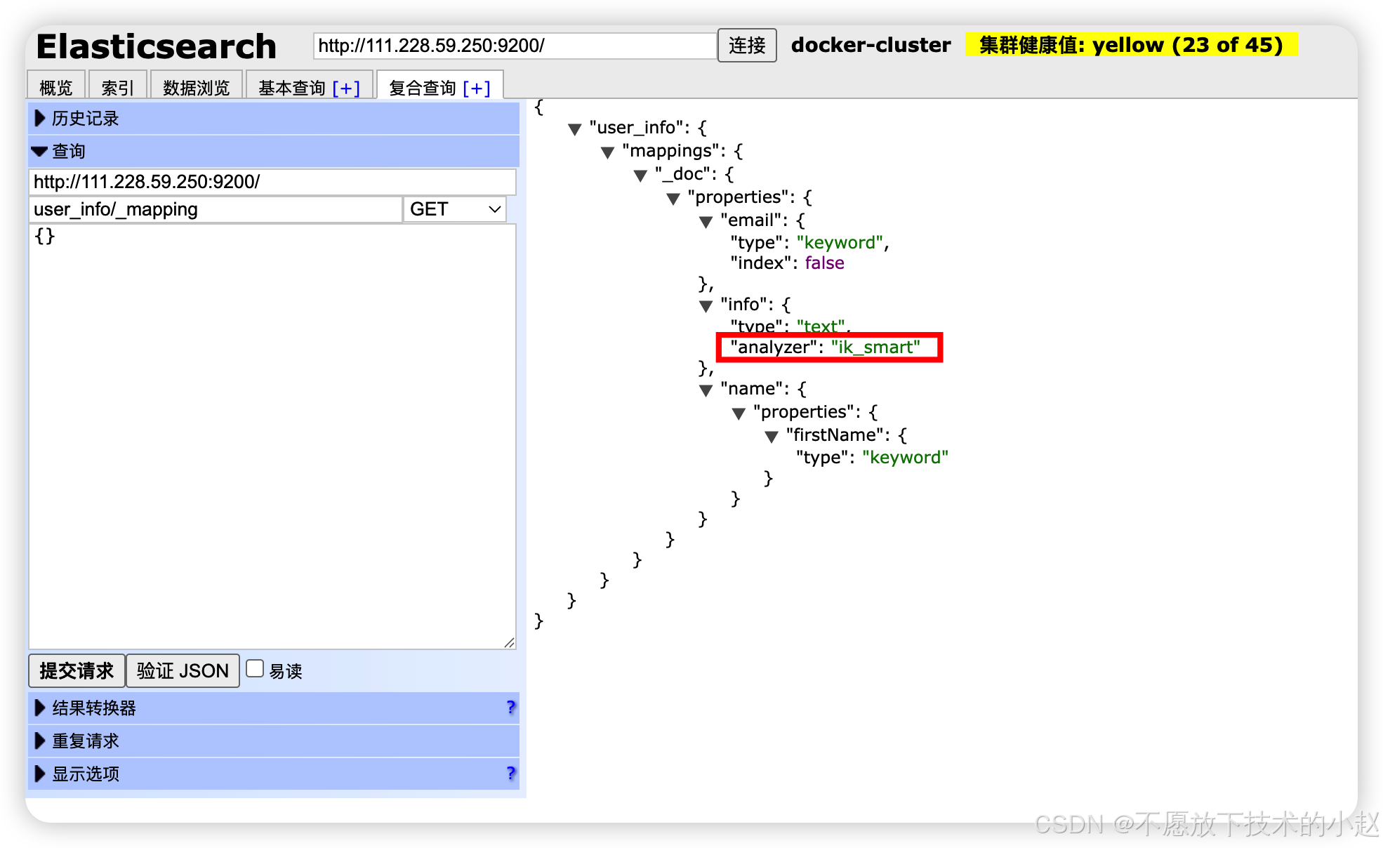Click help question mark beside 结果转换器
This screenshot has height=848, width=1383.
[x=510, y=707]
